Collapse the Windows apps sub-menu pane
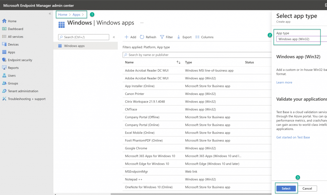327x195 pixels. tap(114, 37)
